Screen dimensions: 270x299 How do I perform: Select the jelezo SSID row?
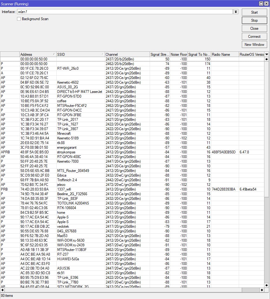click(132, 185)
